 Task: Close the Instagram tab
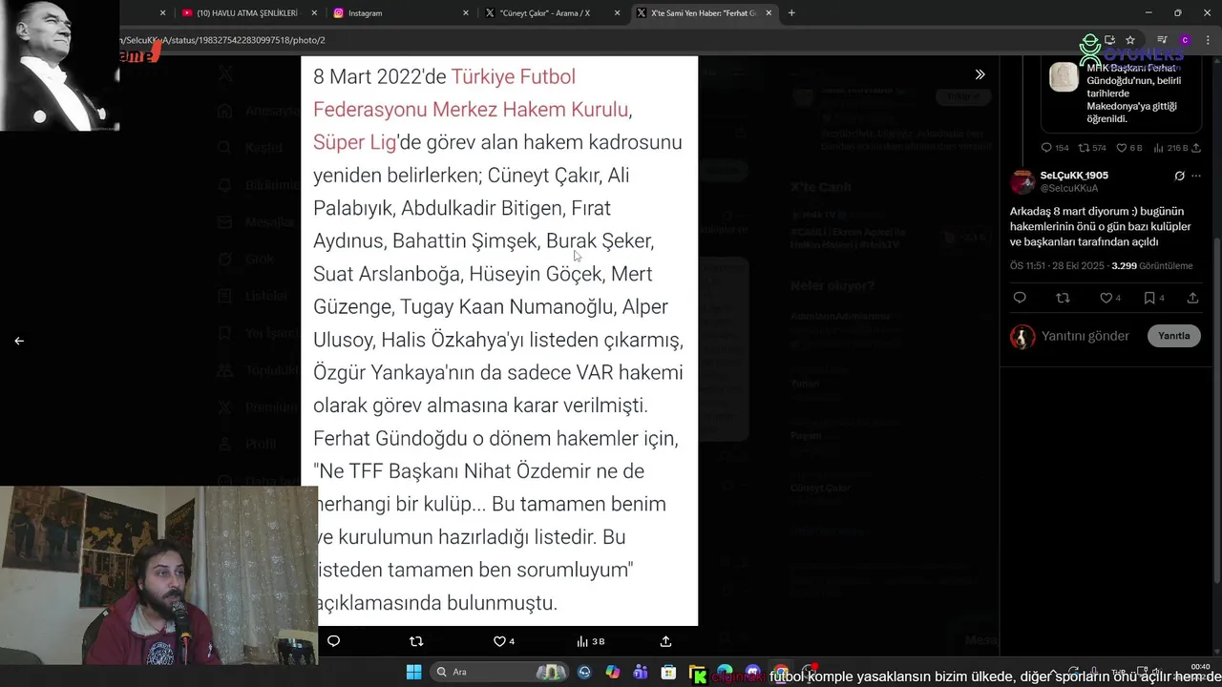[466, 13]
